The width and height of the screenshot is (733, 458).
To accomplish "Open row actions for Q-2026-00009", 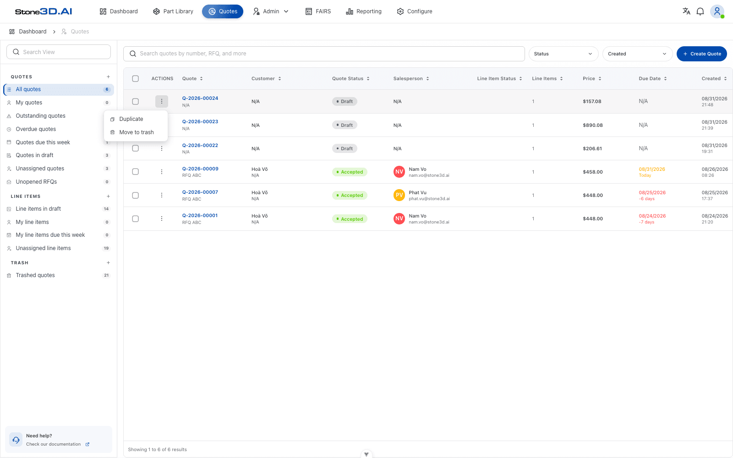I will pyautogui.click(x=162, y=172).
